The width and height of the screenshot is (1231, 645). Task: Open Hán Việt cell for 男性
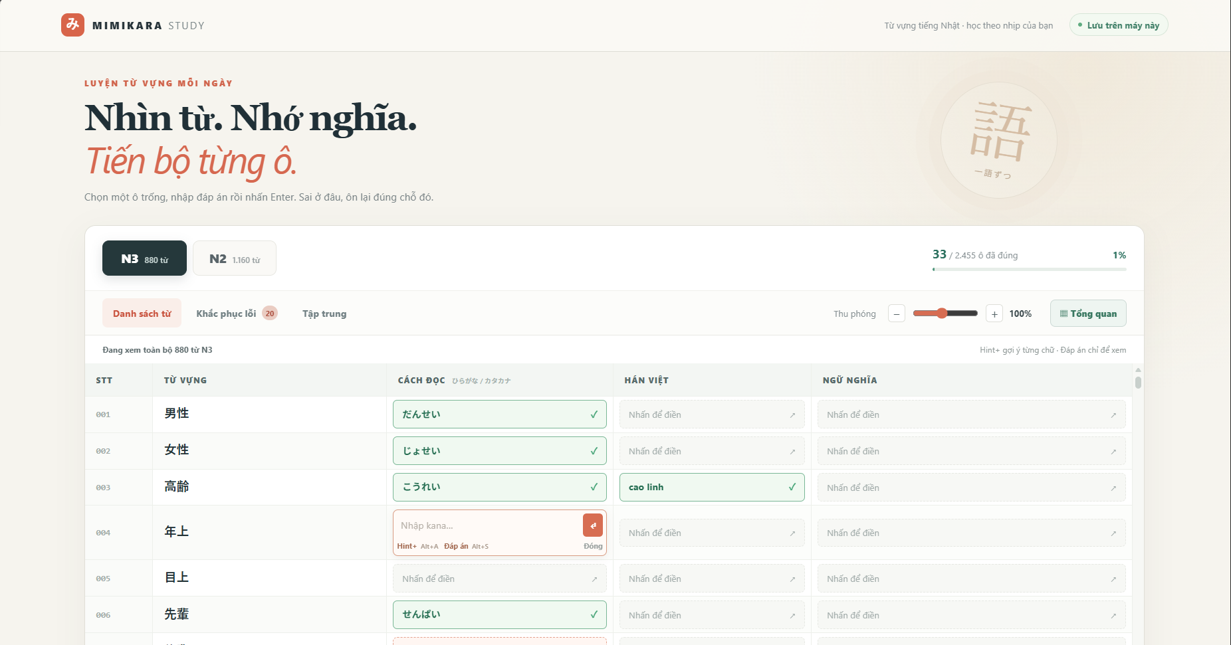[712, 415]
